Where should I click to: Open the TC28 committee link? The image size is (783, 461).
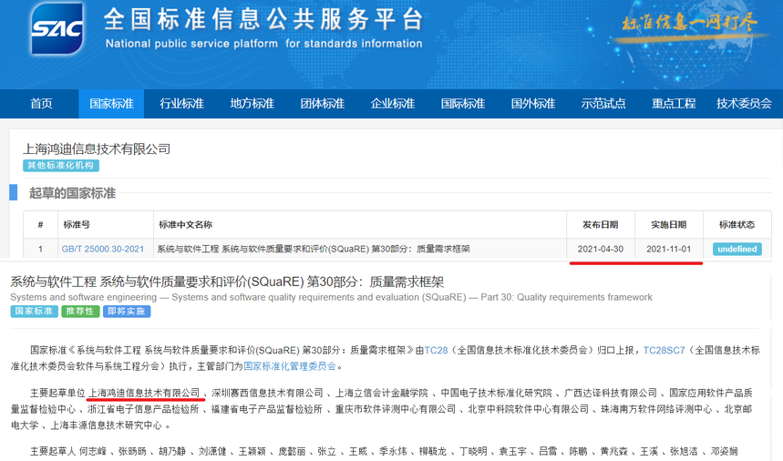[x=436, y=350]
